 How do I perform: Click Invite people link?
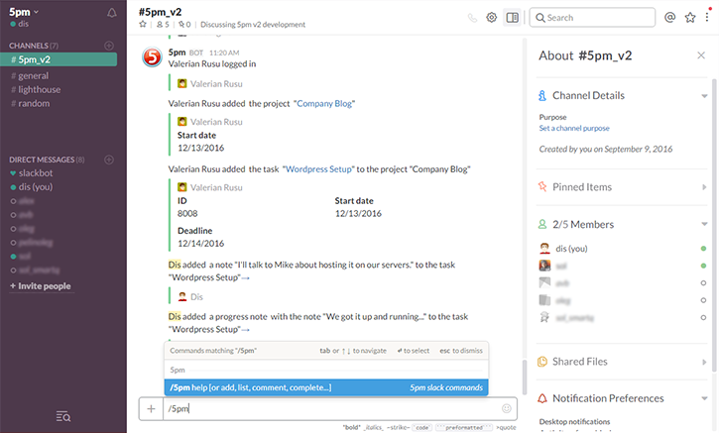pyautogui.click(x=41, y=286)
